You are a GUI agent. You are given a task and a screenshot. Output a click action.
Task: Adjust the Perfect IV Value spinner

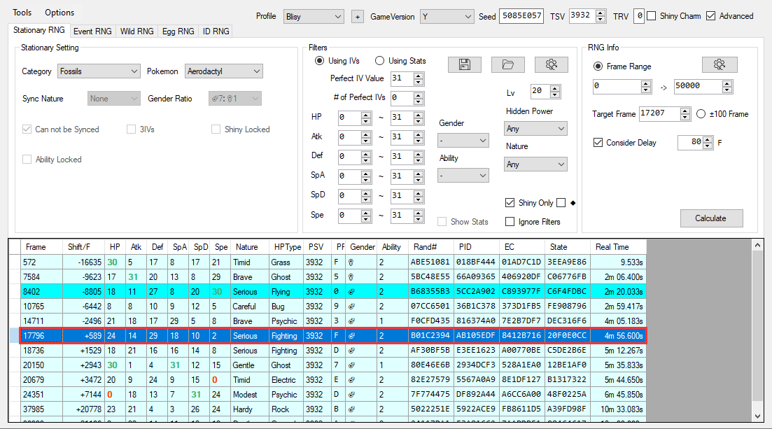click(x=419, y=79)
